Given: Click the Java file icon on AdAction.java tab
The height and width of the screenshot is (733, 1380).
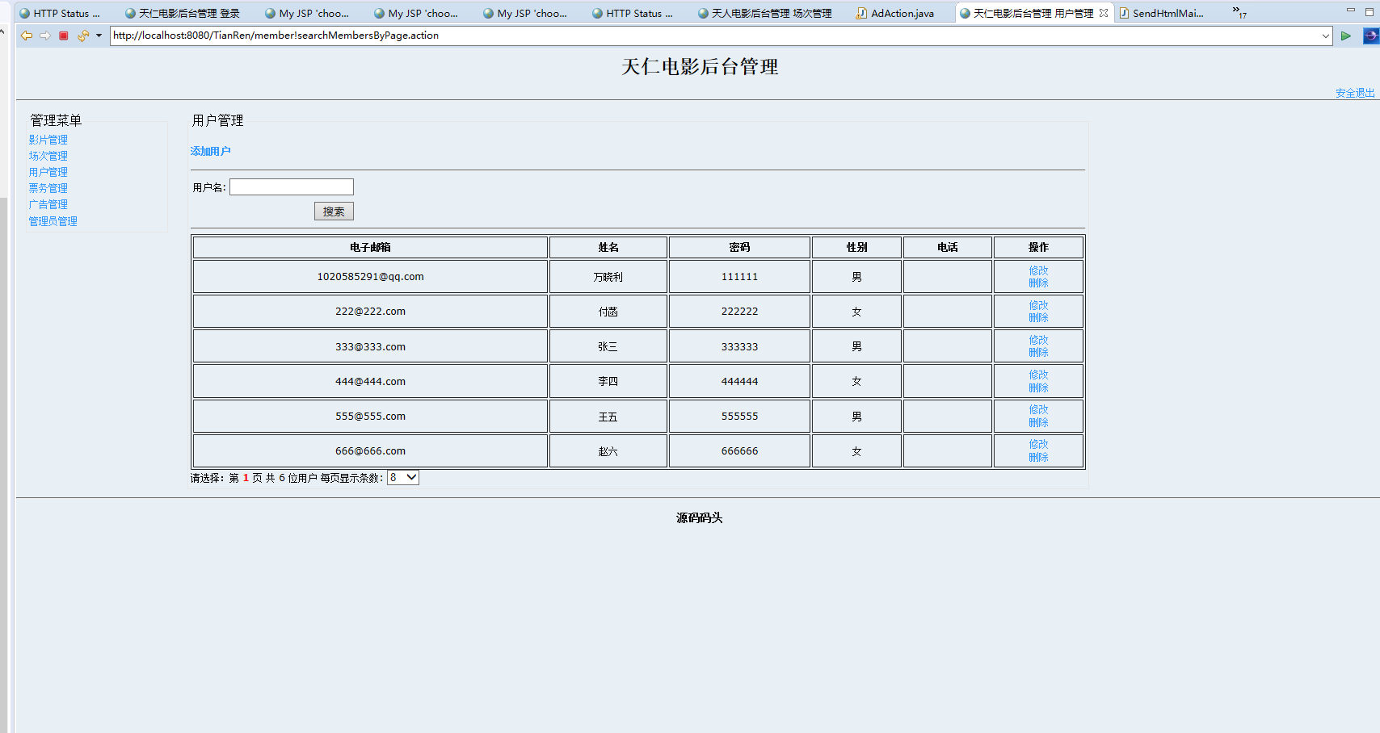Looking at the screenshot, I should click(861, 12).
